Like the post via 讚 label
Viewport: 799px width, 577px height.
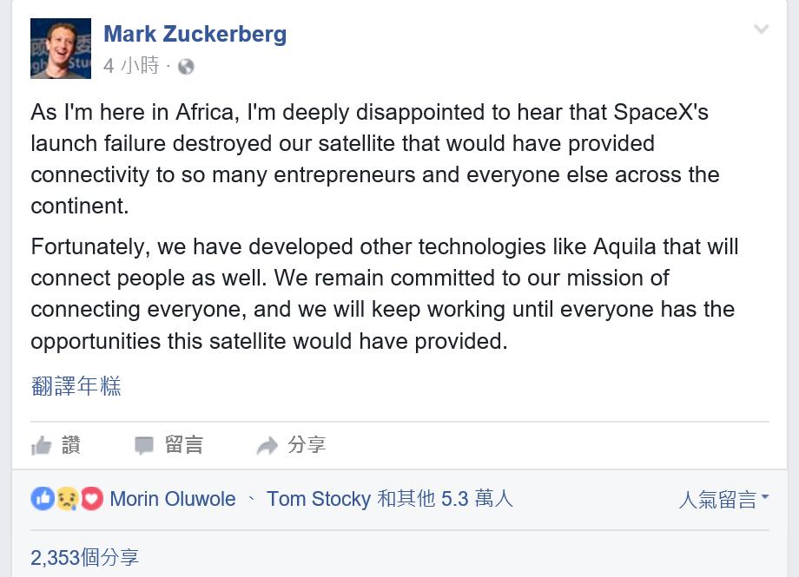click(x=71, y=444)
